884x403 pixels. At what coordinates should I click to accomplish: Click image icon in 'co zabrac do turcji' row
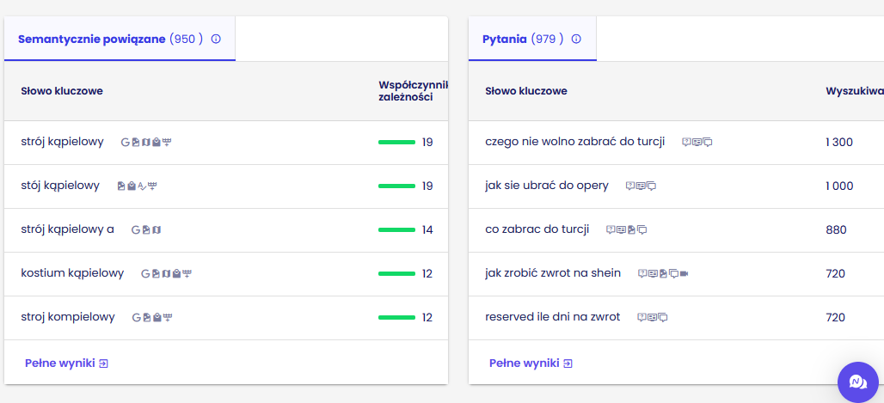tap(631, 230)
